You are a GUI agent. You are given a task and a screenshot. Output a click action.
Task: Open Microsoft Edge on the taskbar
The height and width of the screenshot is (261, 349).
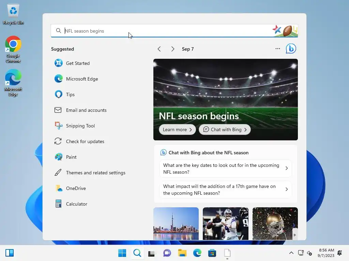click(197, 253)
